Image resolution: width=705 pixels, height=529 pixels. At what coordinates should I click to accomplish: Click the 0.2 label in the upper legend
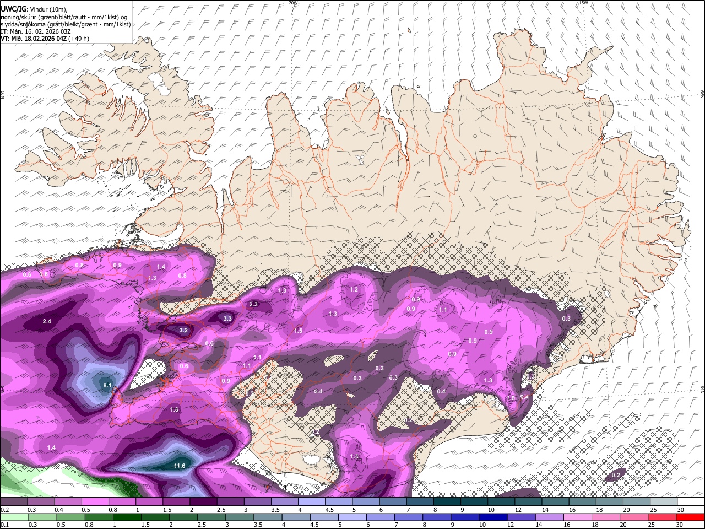point(4,510)
